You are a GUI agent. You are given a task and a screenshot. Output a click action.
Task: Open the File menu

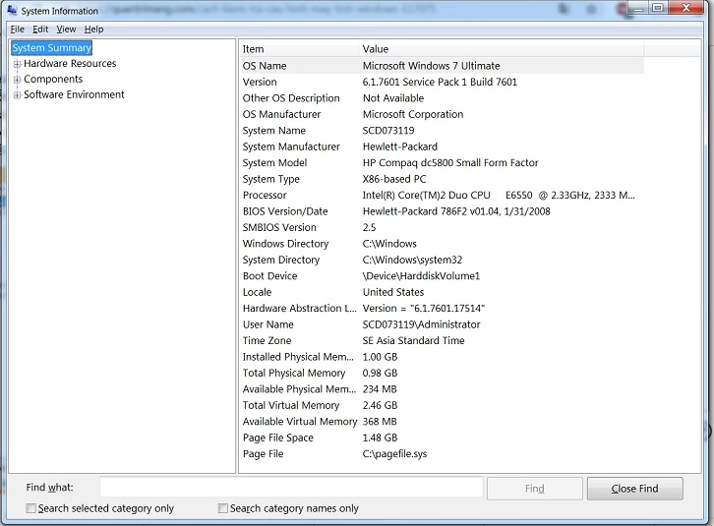18,29
